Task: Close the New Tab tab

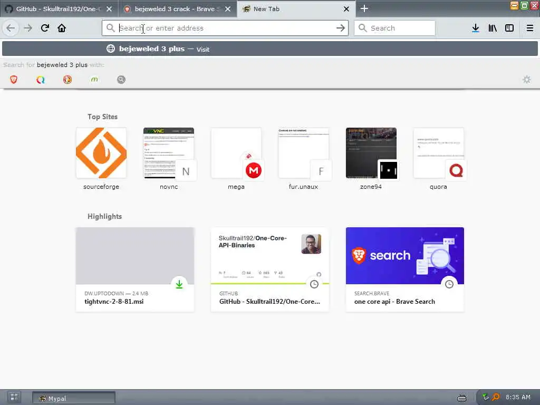Action: (346, 9)
